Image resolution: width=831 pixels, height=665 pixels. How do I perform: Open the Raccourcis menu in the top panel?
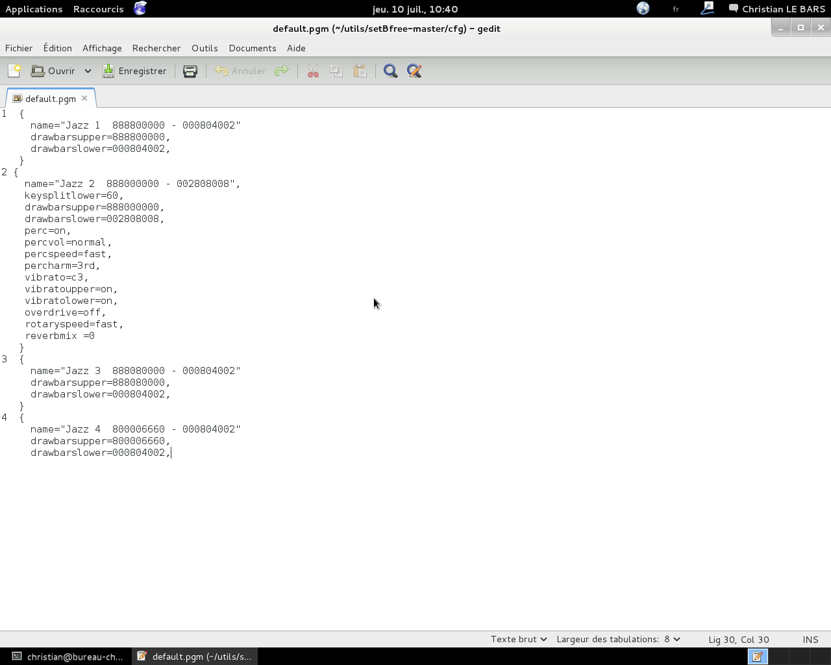pos(99,9)
